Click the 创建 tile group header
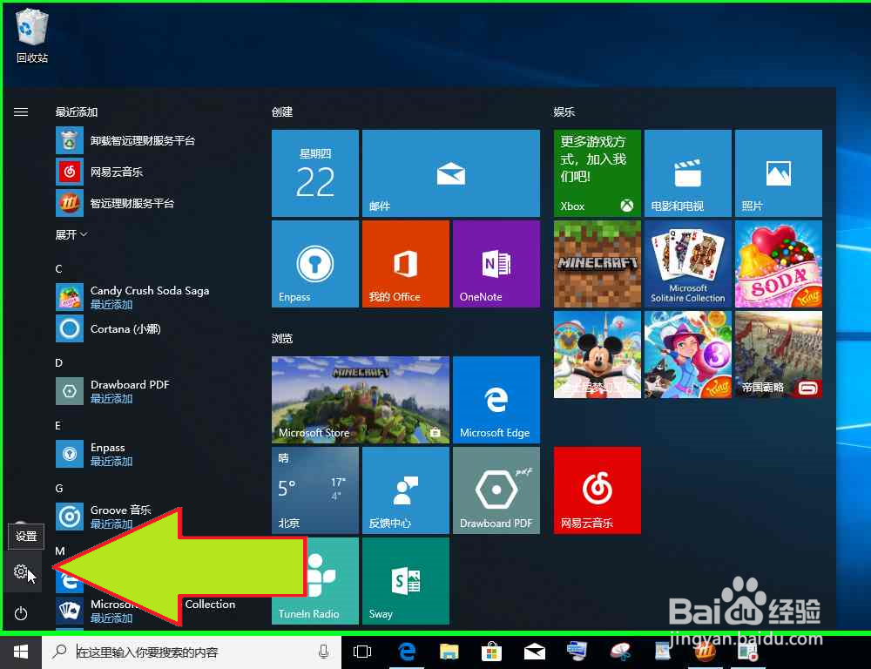Image resolution: width=871 pixels, height=669 pixels. pyautogui.click(x=282, y=112)
